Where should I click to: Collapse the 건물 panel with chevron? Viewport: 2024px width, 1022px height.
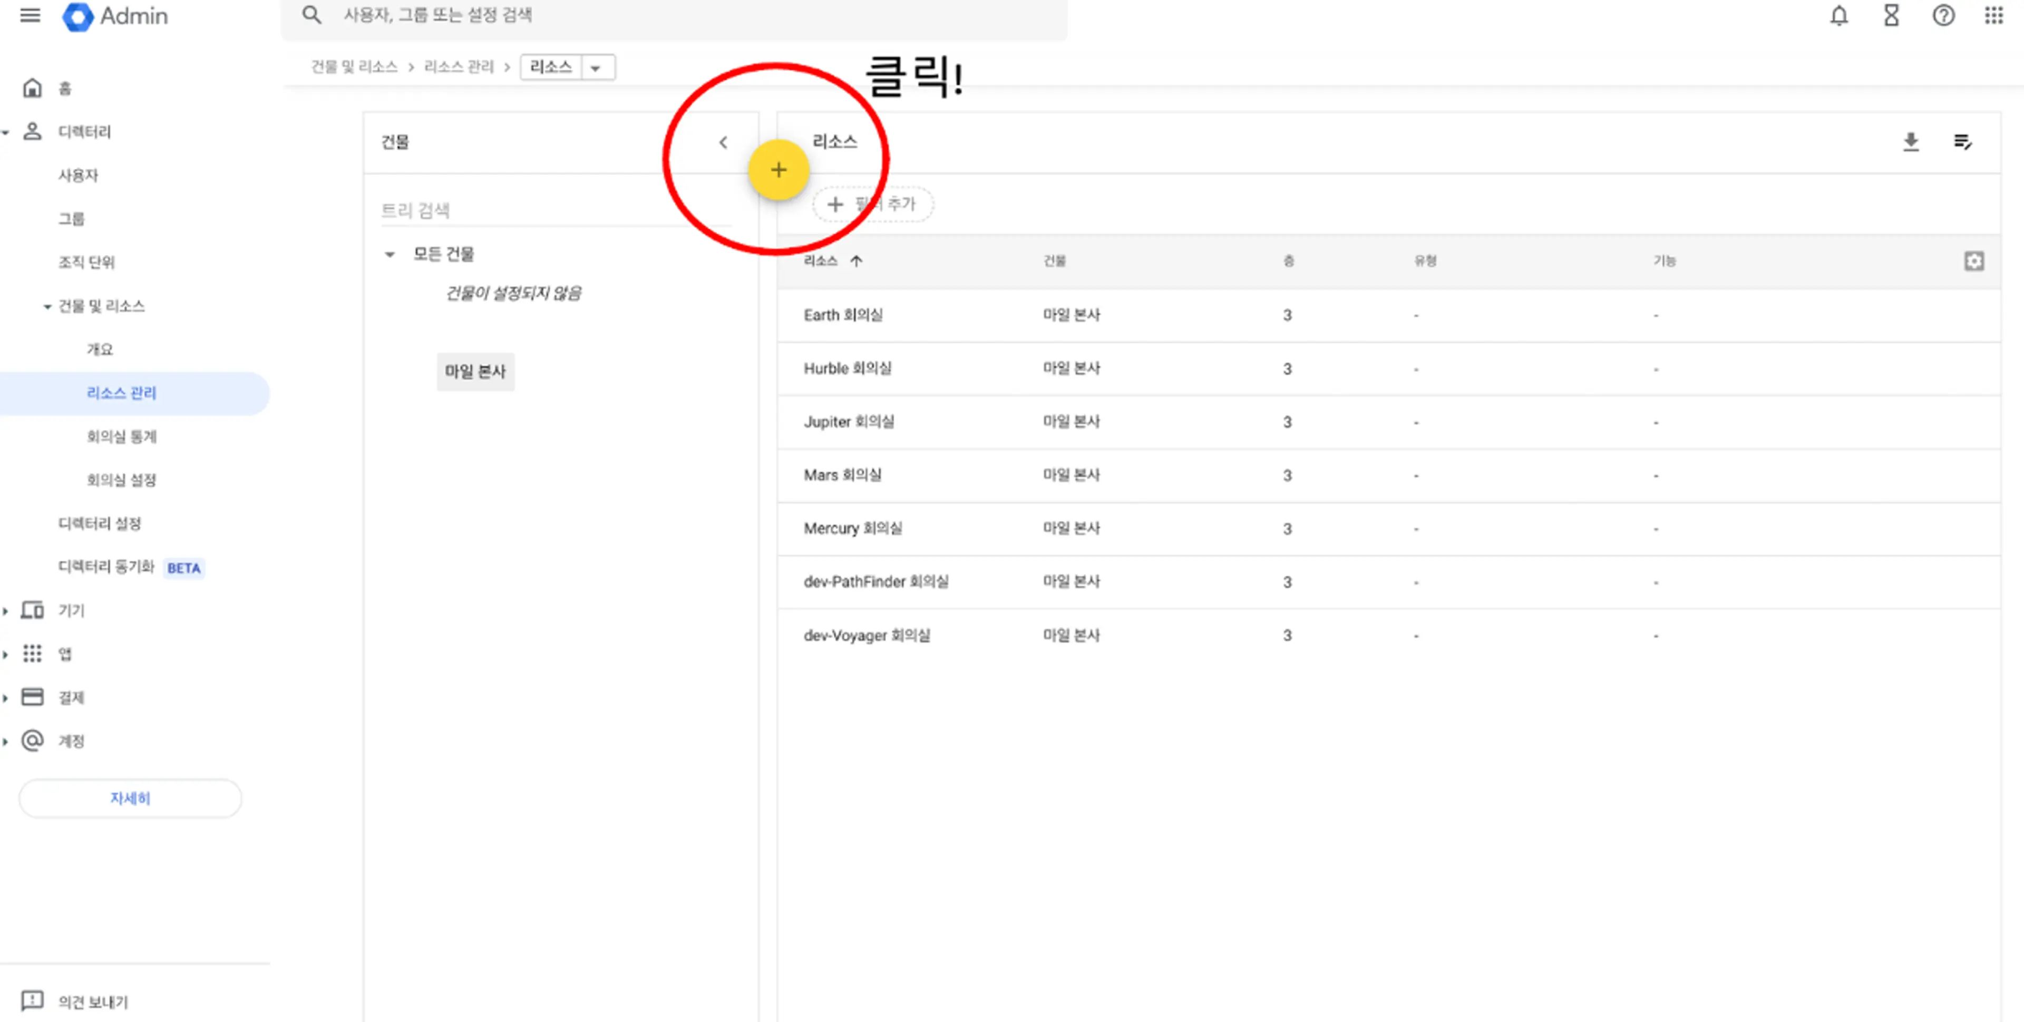point(723,142)
